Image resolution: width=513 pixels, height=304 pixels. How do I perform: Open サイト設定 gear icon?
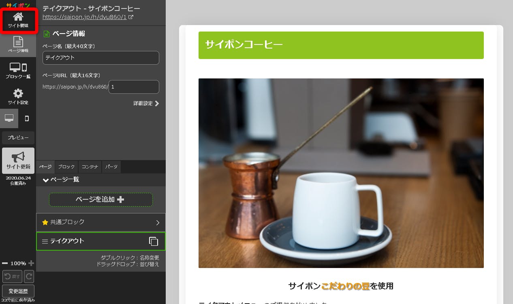pos(18,97)
